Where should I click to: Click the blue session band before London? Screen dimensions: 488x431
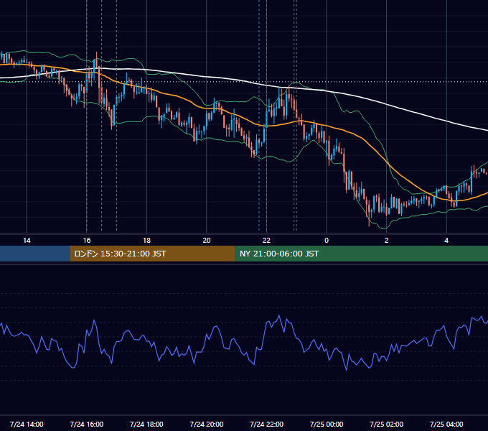(35, 254)
